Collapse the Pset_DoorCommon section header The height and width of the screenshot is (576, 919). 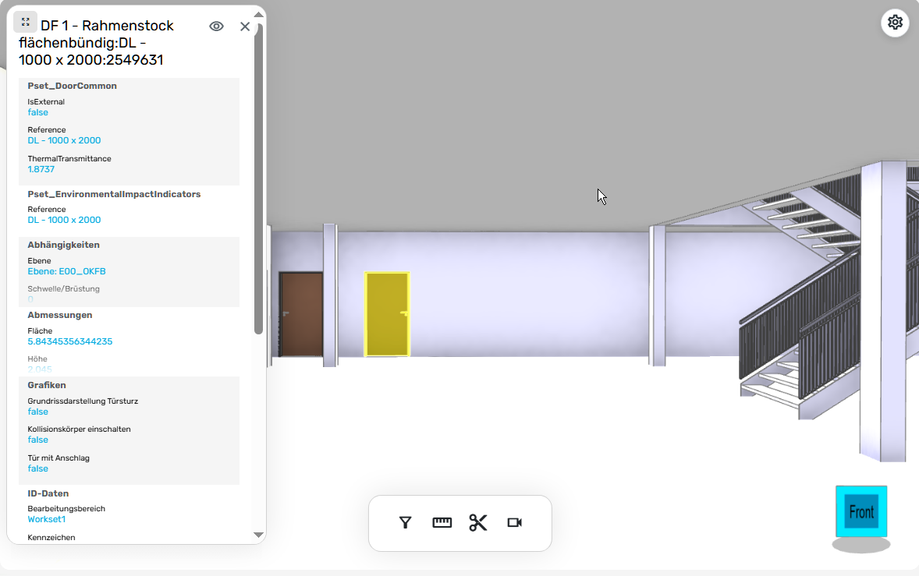72,86
